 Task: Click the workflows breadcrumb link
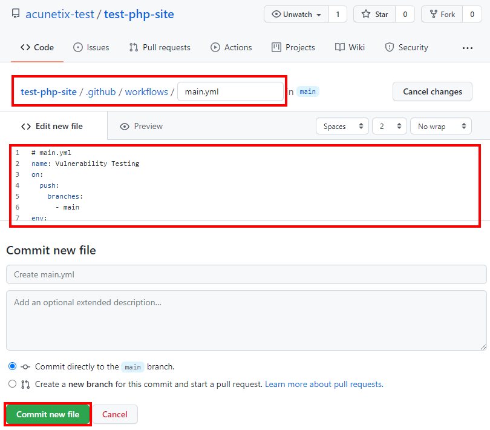pyautogui.click(x=146, y=92)
